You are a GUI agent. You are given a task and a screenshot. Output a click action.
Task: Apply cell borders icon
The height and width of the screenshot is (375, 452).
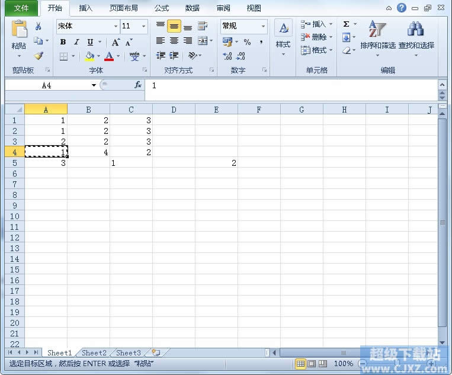pos(63,56)
